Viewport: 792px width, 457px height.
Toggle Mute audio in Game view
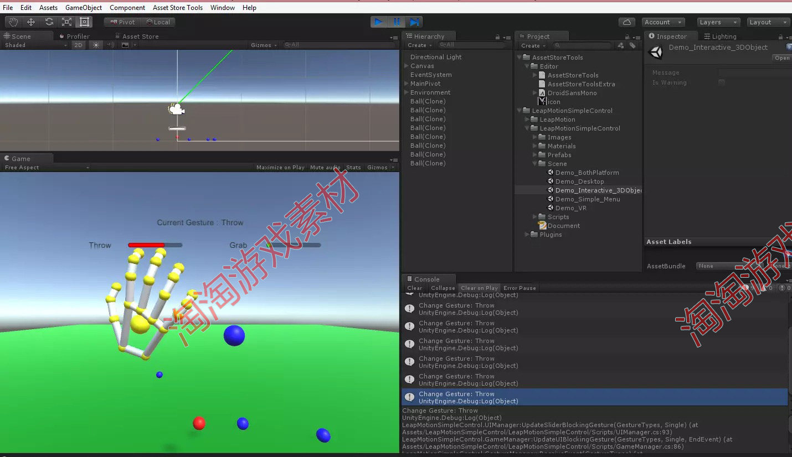pyautogui.click(x=325, y=167)
